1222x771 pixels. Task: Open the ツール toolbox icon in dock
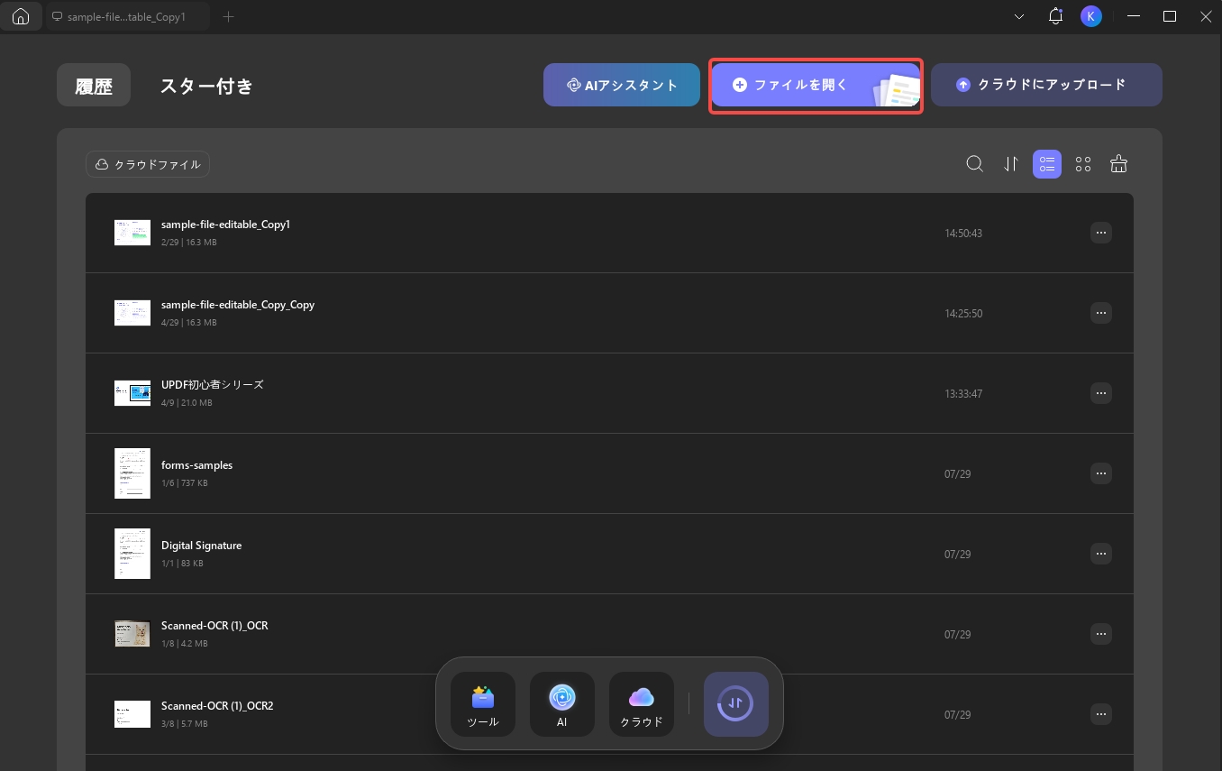point(483,704)
